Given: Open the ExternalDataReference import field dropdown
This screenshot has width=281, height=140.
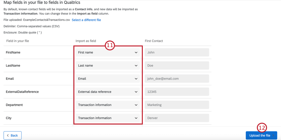Looking at the screenshot, I should [x=107, y=92].
